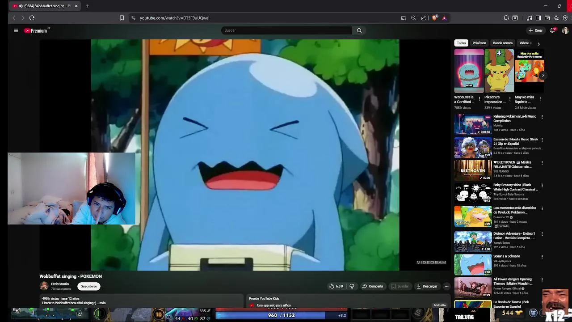The width and height of the screenshot is (572, 322).
Task: Open the YouTube hamburger guide menu
Action: click(x=16, y=30)
